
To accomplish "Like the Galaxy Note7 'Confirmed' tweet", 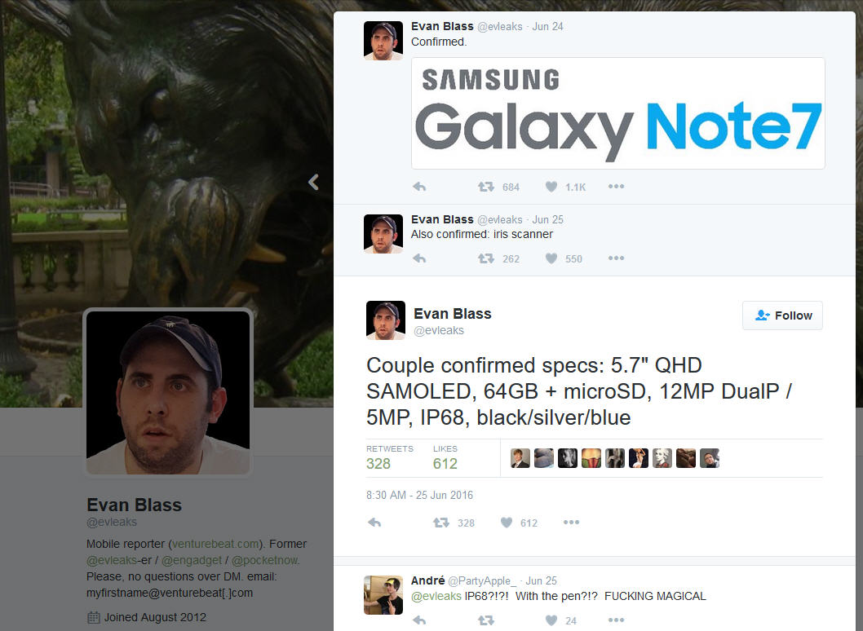I will click(x=551, y=187).
